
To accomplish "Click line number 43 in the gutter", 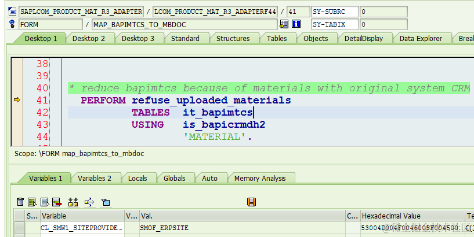I will [42, 124].
